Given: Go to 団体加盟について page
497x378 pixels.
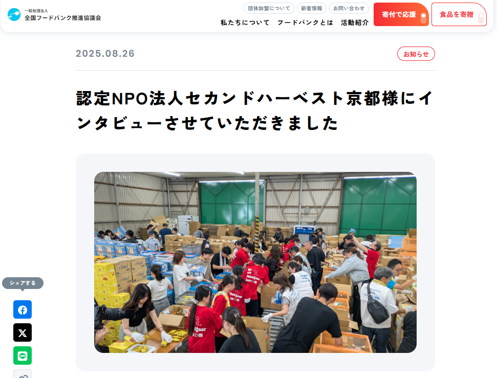Looking at the screenshot, I should [x=269, y=9].
